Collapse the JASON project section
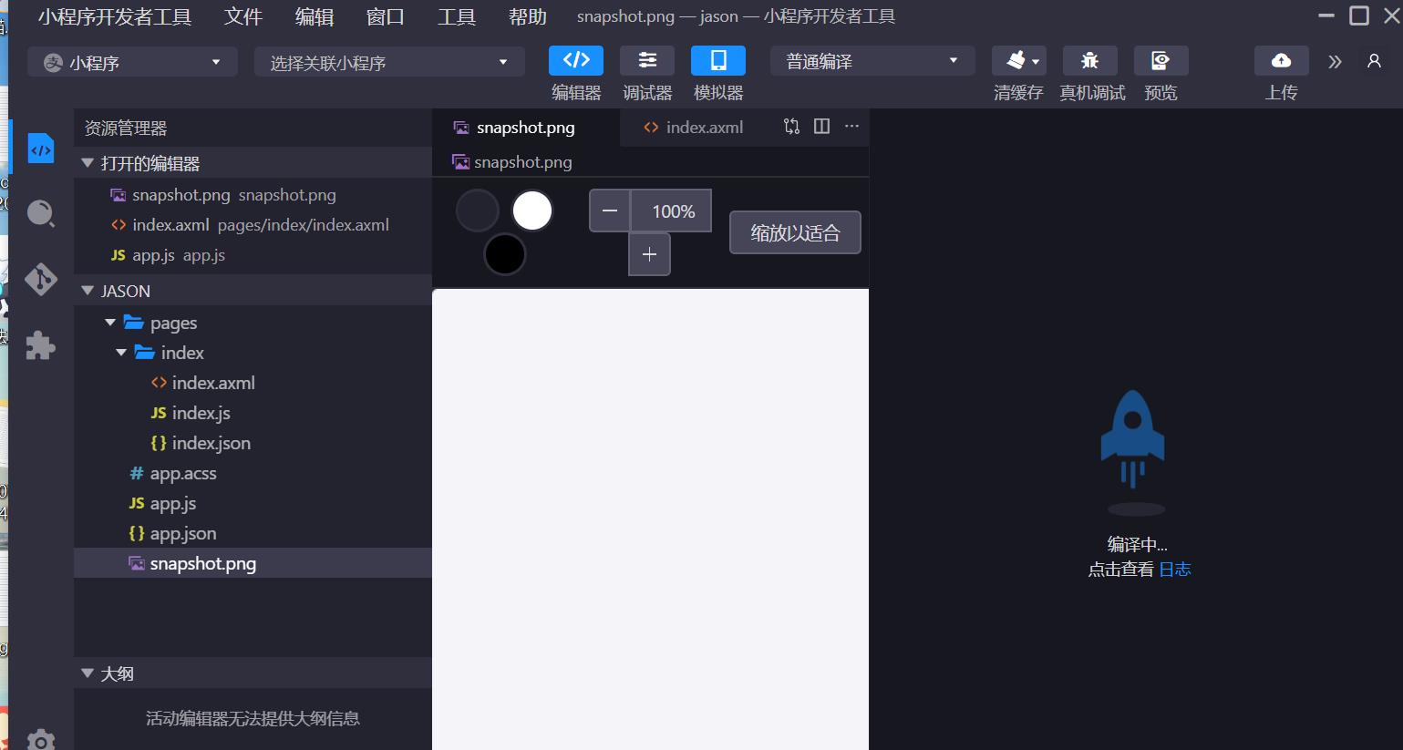 click(x=253, y=291)
